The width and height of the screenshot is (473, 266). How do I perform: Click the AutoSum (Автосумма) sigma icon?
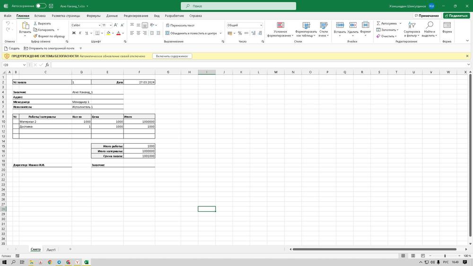tap(378, 23)
